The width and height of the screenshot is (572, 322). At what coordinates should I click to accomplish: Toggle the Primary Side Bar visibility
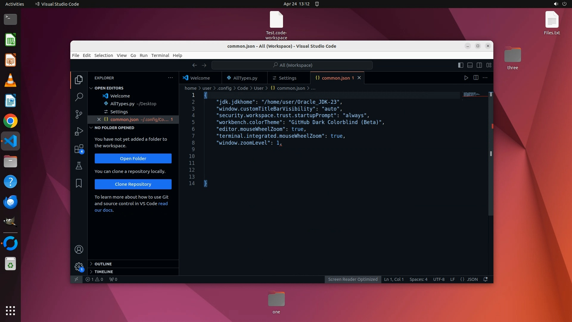click(x=461, y=65)
